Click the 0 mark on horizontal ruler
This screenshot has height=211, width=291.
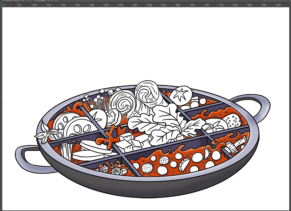4,5
